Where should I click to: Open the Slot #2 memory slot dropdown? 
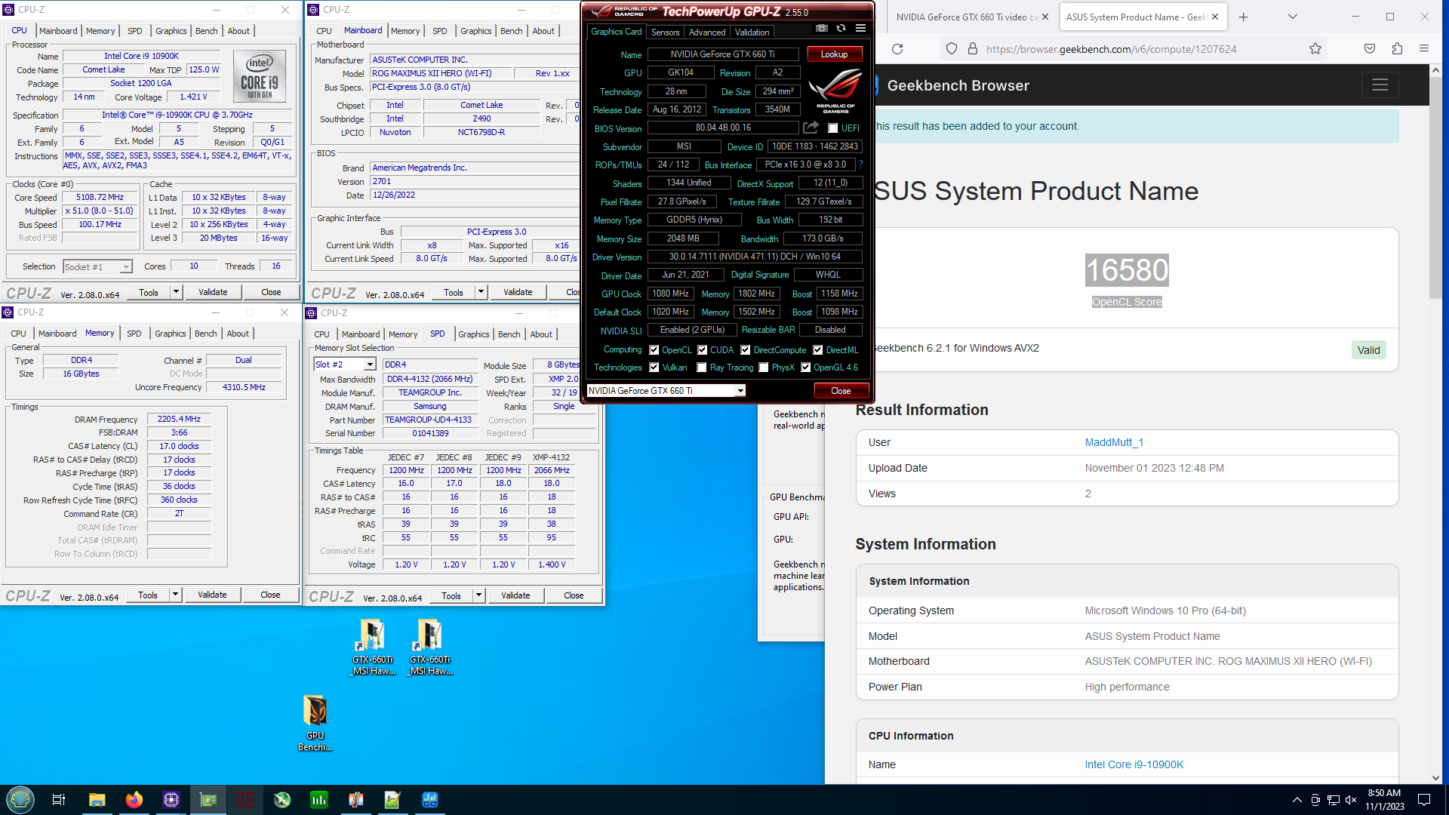[x=345, y=364]
